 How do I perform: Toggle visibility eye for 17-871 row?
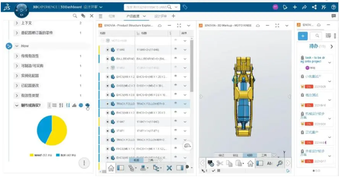click(x=176, y=130)
